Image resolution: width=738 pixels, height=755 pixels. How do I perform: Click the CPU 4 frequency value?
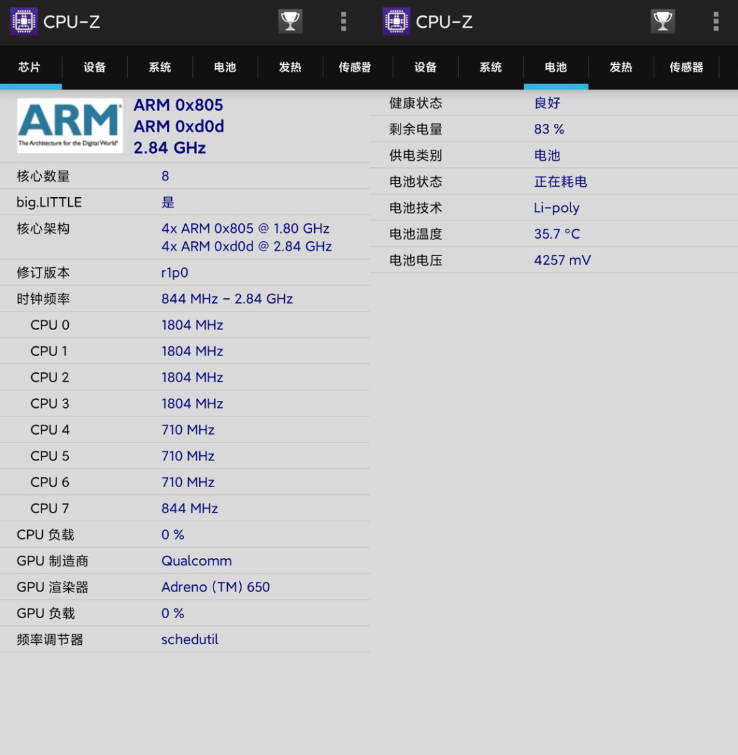click(x=188, y=430)
